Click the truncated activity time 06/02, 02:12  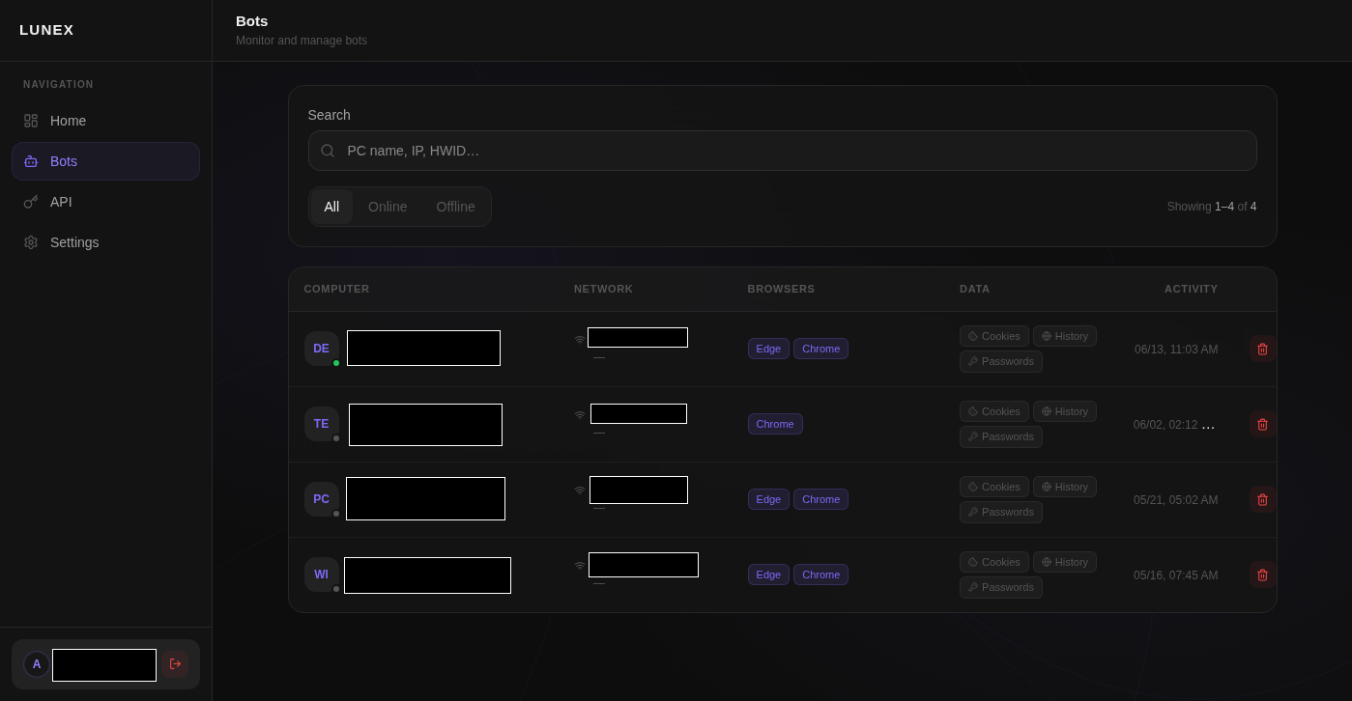(x=1174, y=425)
